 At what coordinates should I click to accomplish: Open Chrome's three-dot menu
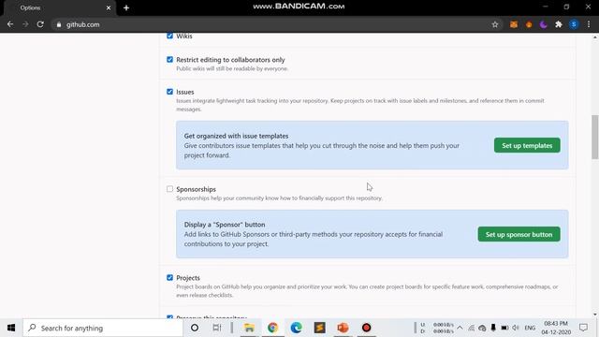589,24
